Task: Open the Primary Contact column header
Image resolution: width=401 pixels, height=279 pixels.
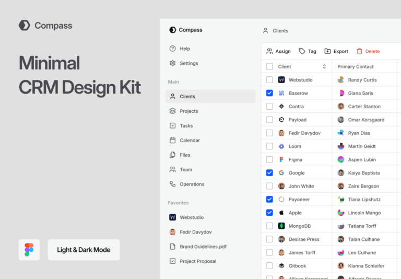Action: point(356,66)
